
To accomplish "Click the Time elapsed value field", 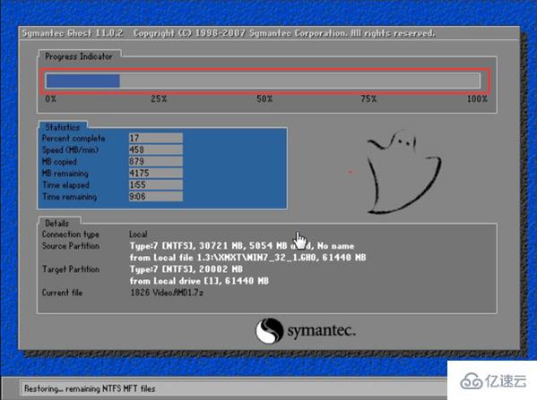I will 156,185.
